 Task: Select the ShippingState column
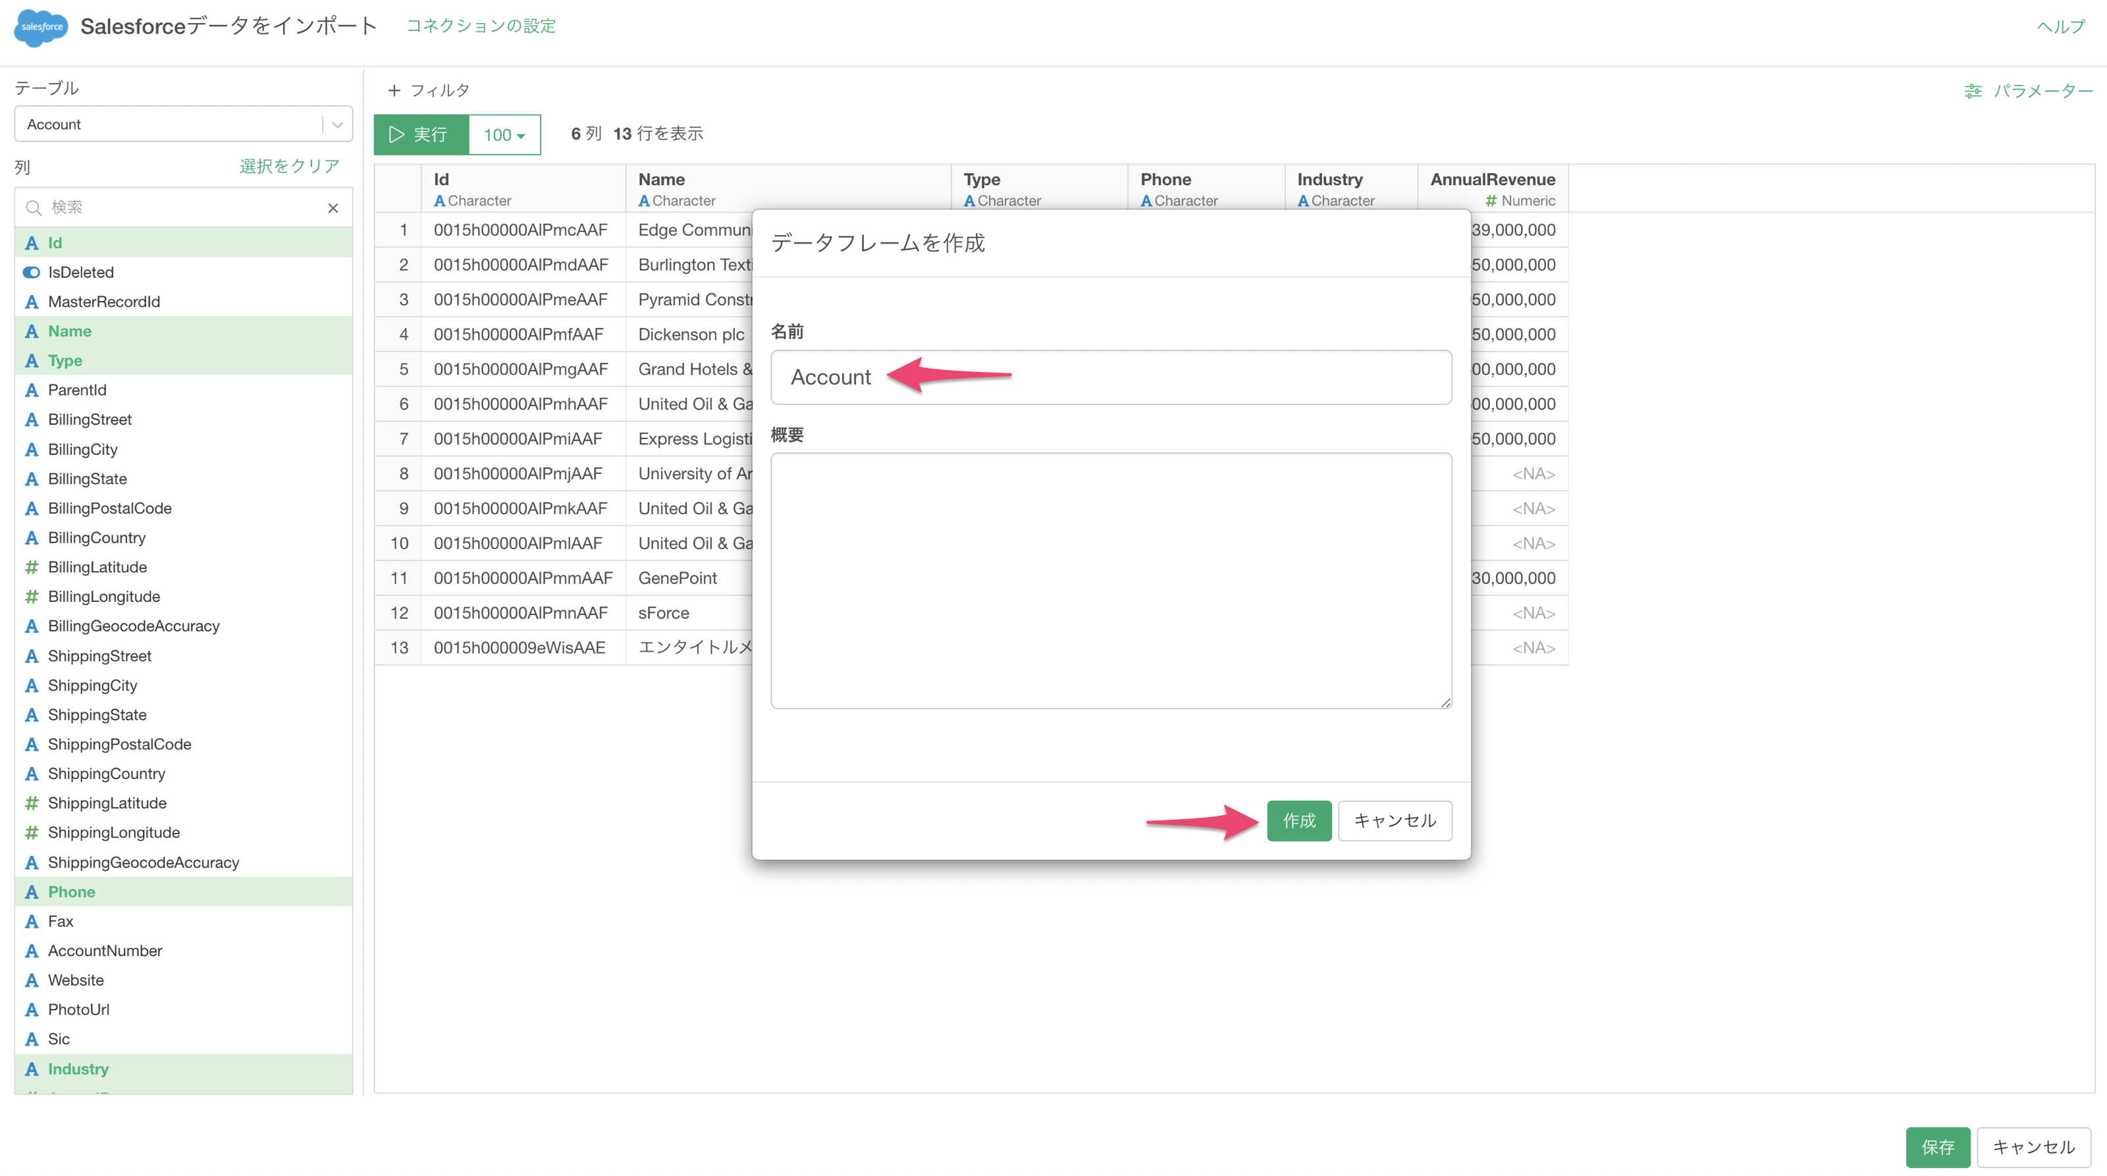point(184,715)
